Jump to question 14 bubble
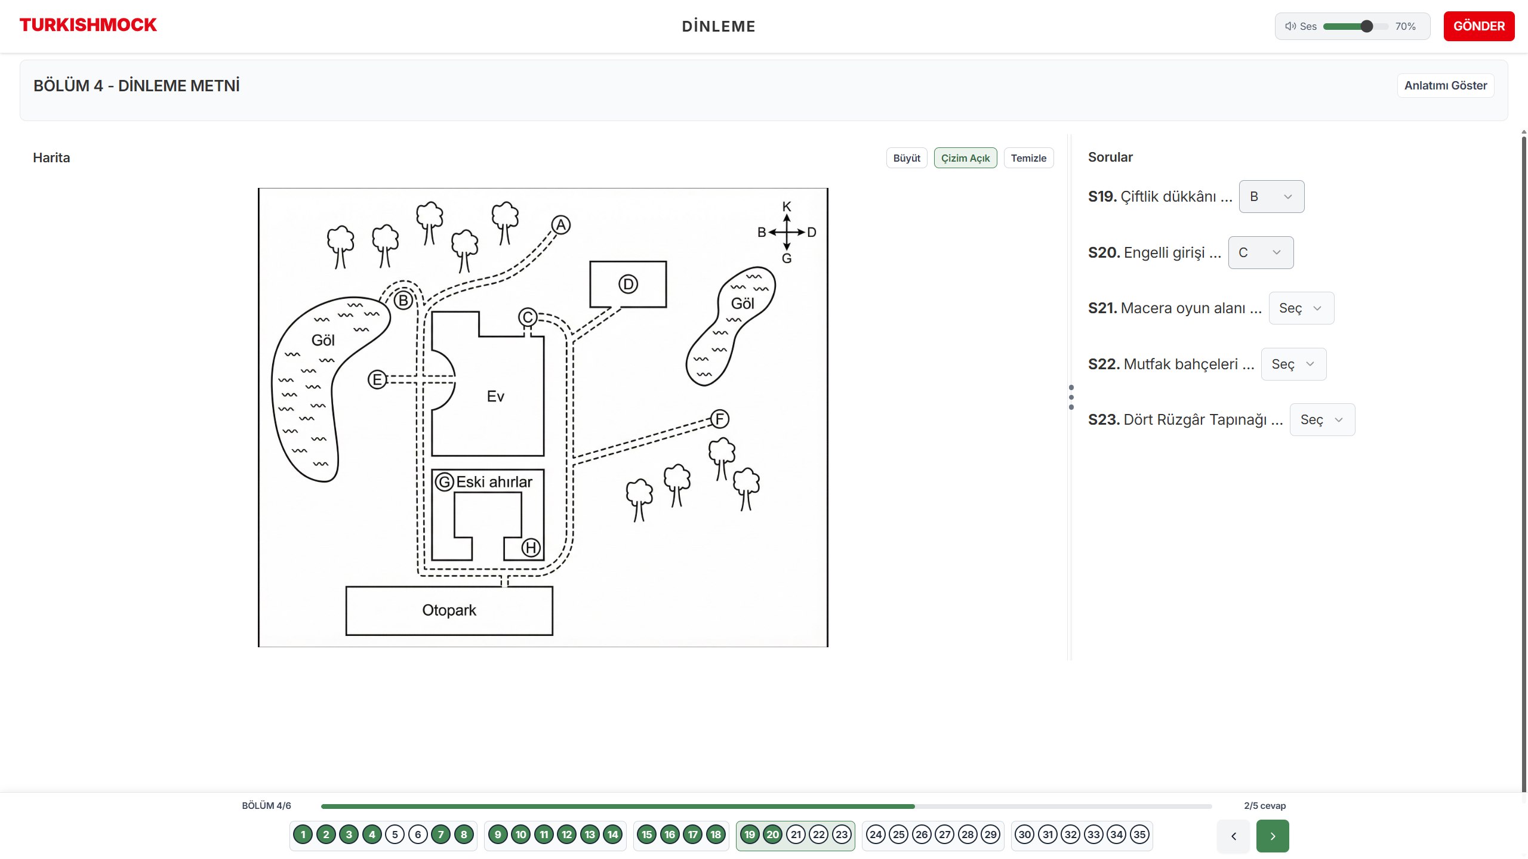Screen dimensions: 1528x859 pyautogui.click(x=613, y=835)
